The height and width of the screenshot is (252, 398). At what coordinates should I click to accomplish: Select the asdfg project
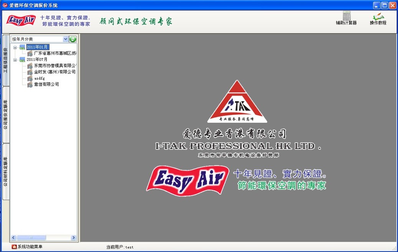39,78
